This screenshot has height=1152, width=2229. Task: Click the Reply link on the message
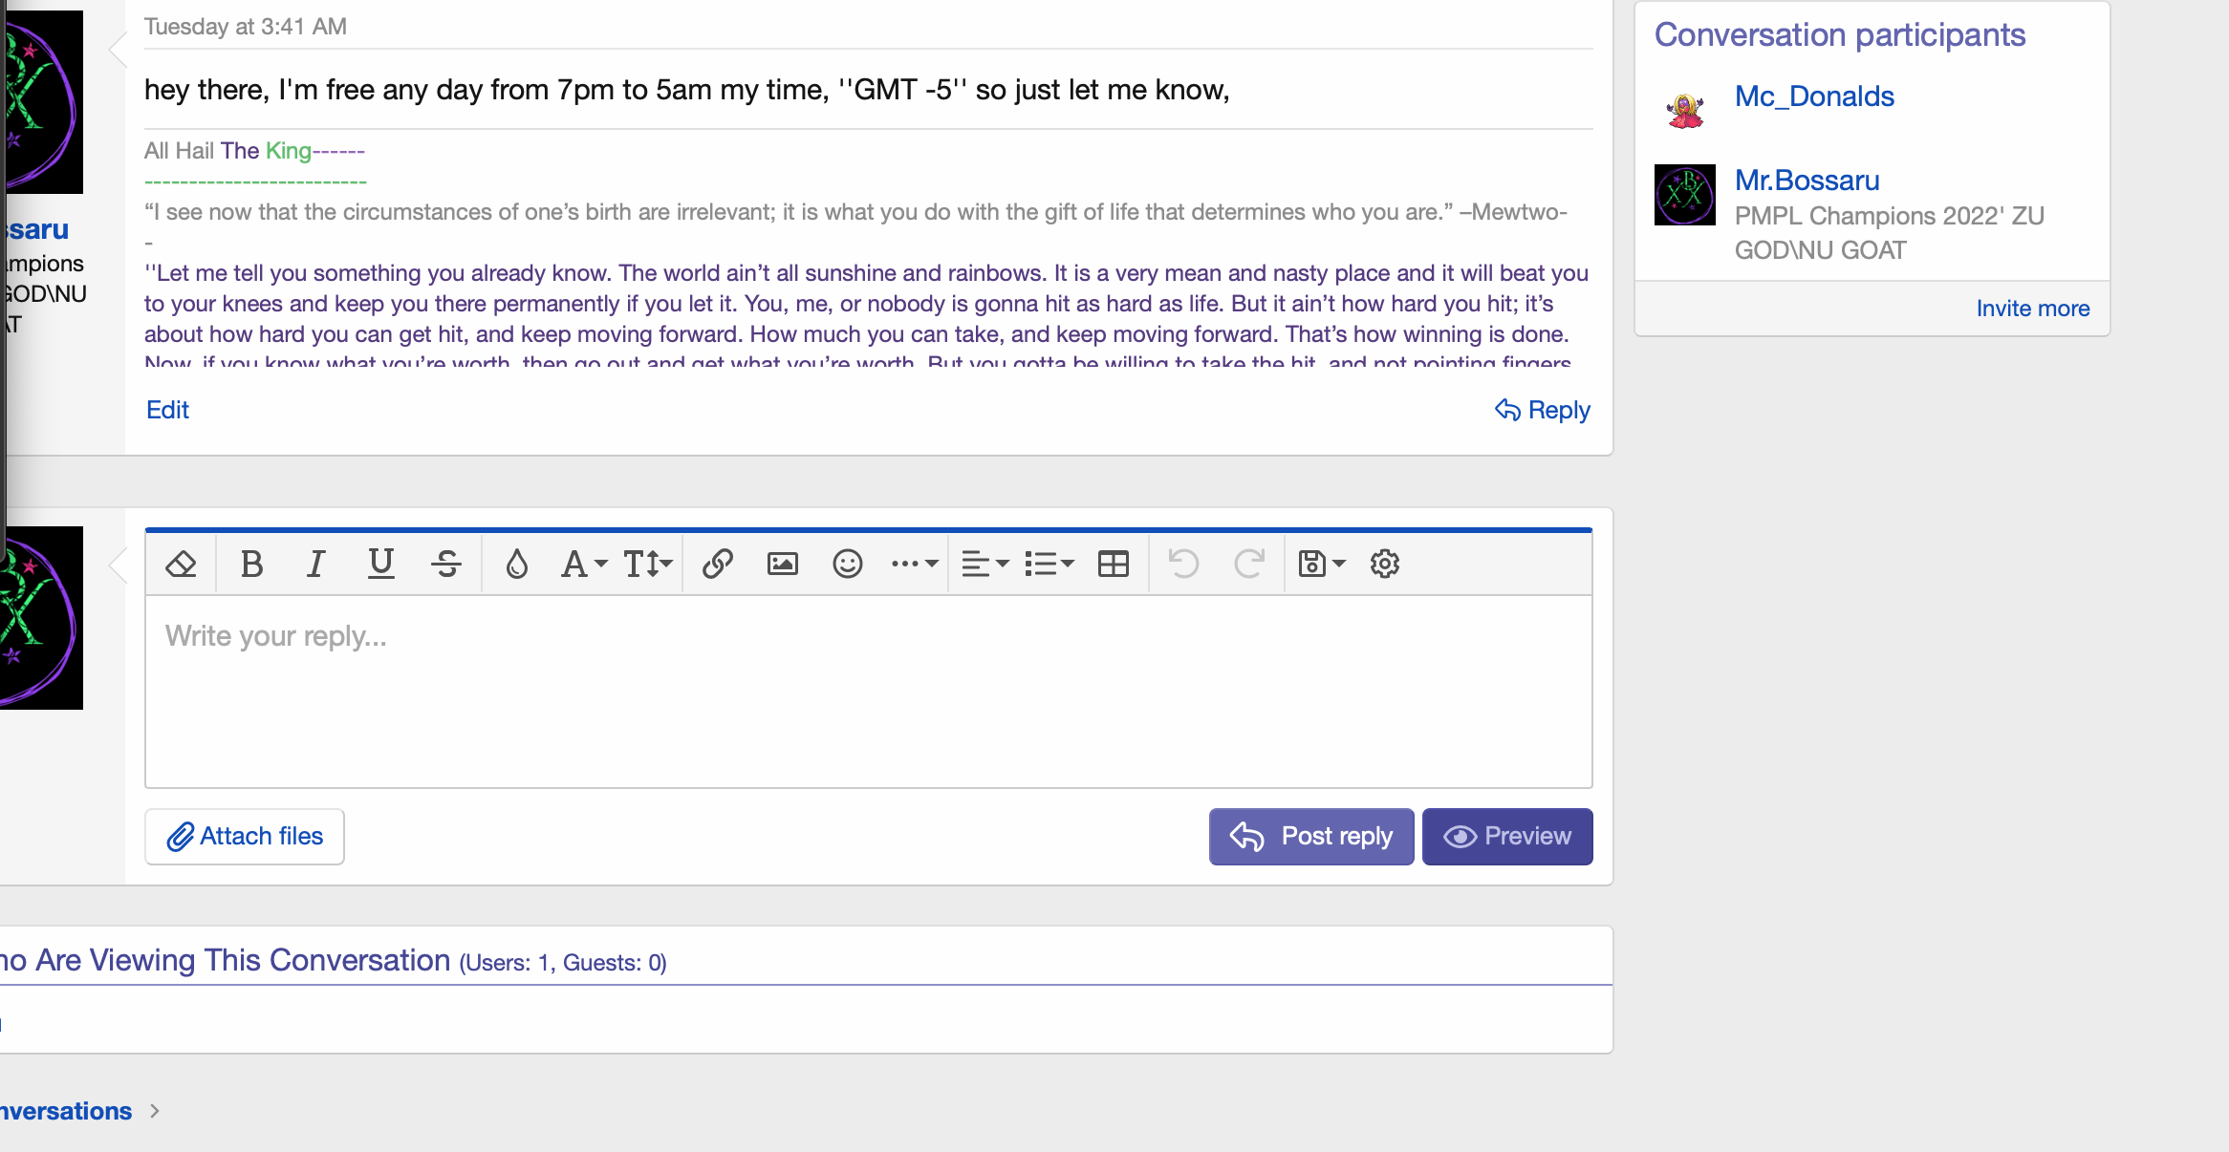pyautogui.click(x=1543, y=410)
